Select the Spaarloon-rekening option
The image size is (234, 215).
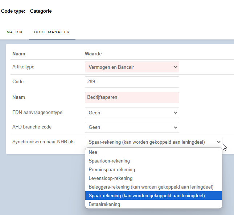coord(153,161)
